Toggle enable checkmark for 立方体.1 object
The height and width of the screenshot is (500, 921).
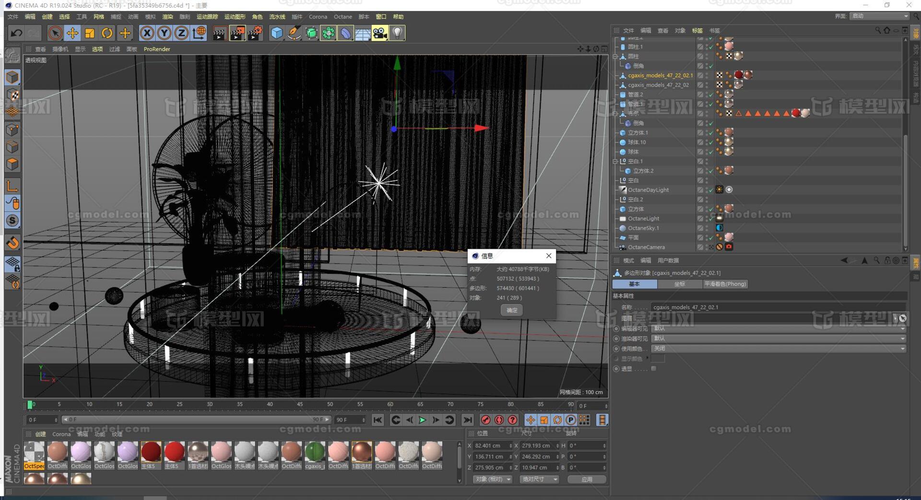pyautogui.click(x=710, y=133)
